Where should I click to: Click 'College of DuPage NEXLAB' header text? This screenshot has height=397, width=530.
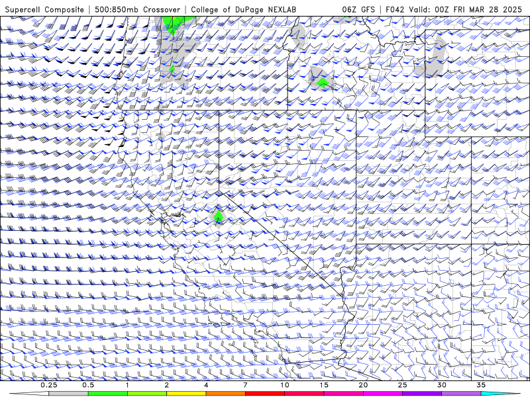pos(243,9)
